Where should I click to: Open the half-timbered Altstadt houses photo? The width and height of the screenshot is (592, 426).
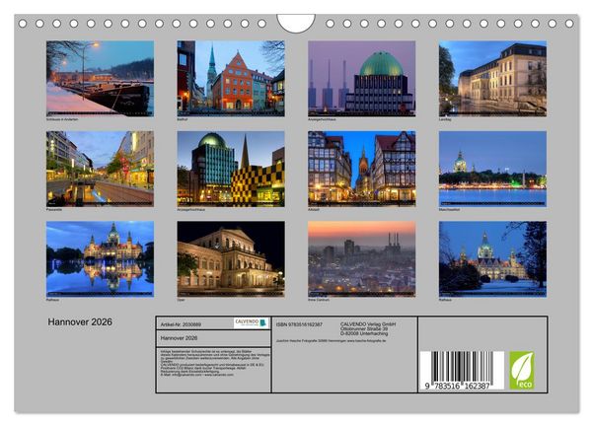[x=362, y=169]
